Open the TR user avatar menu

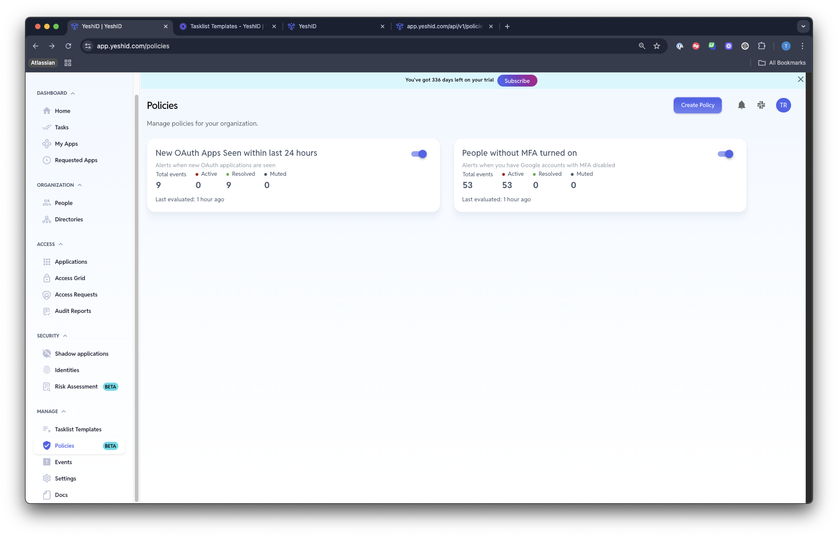783,105
